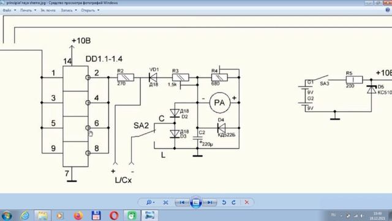The image size is (392, 221).
Task: Open the green clock taskbar application
Action: 132,215
